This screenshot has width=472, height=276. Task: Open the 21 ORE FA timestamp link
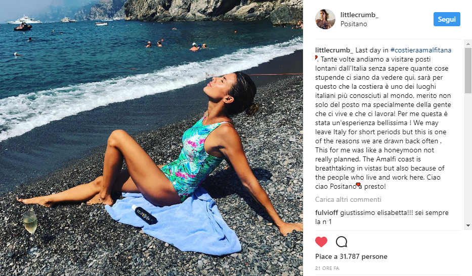[x=327, y=268]
